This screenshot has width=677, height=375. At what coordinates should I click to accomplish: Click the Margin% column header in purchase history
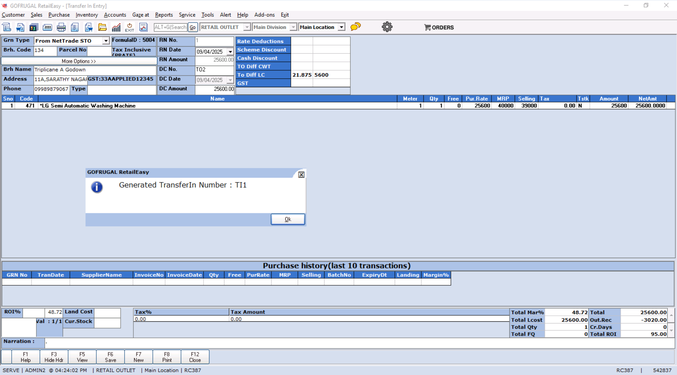click(436, 275)
